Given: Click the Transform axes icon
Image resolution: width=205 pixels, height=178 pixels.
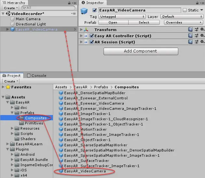Looking at the screenshot, I should (x=86, y=30).
